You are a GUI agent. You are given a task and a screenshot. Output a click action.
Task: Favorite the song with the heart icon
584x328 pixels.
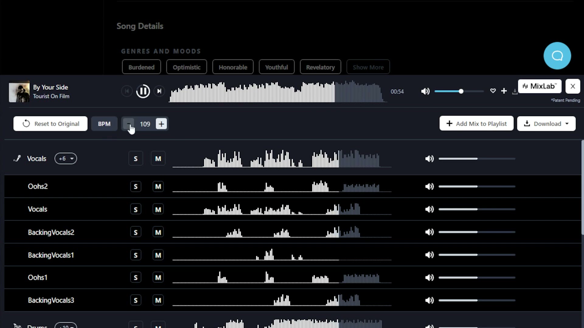click(493, 91)
